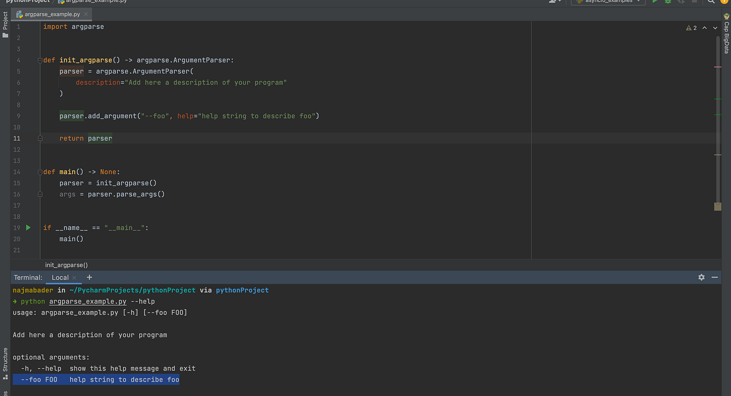
Task: Select the argparse_example.py editor tab
Action: 51,14
